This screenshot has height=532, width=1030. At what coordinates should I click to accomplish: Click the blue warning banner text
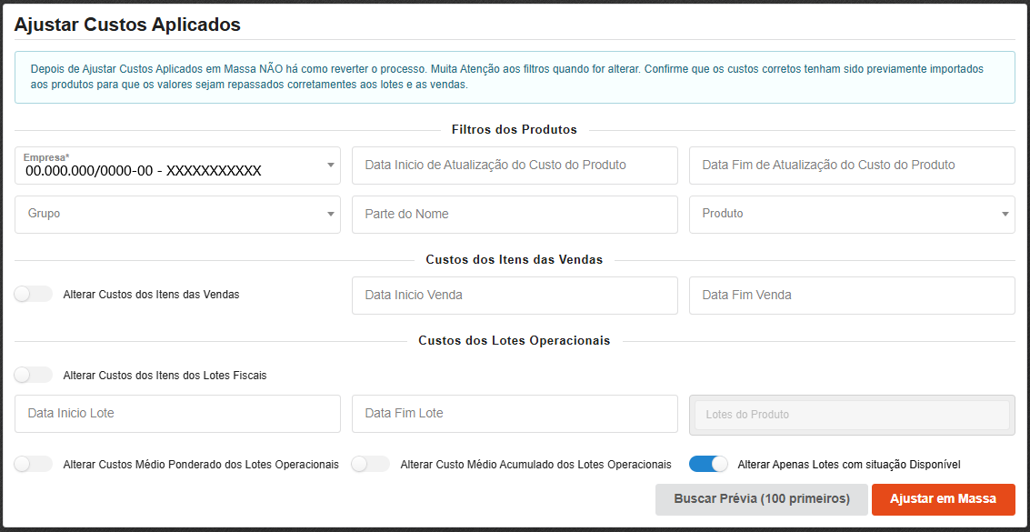click(515, 77)
